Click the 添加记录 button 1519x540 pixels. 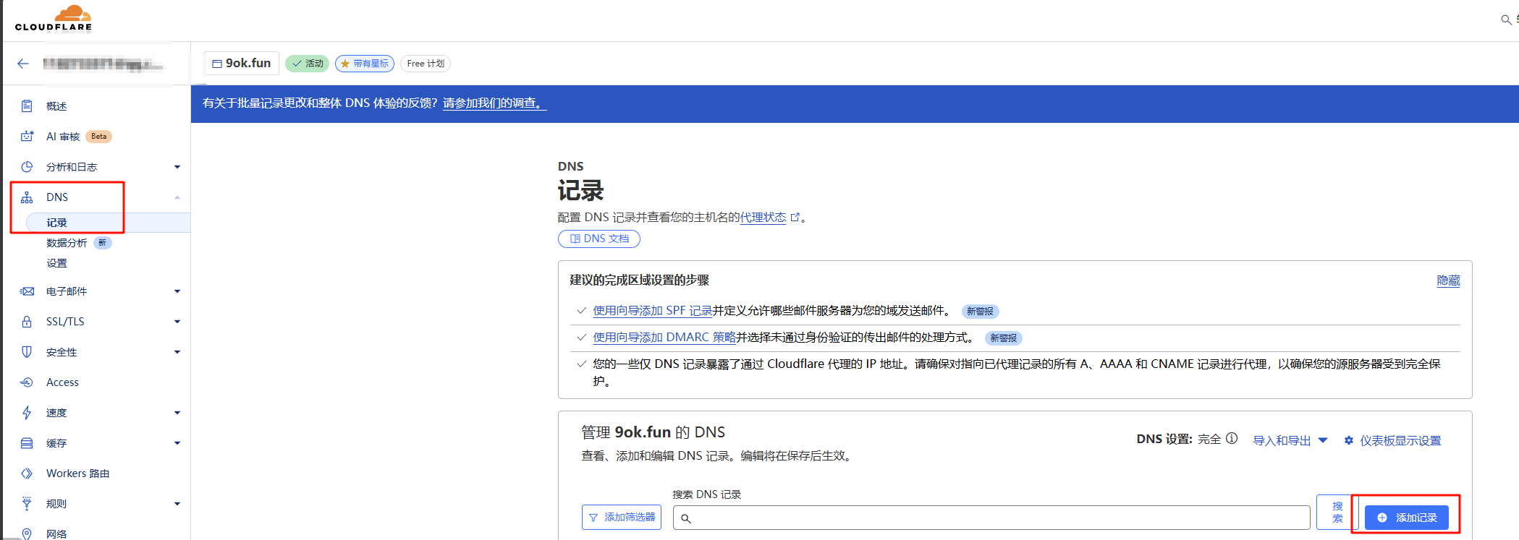pyautogui.click(x=1406, y=518)
